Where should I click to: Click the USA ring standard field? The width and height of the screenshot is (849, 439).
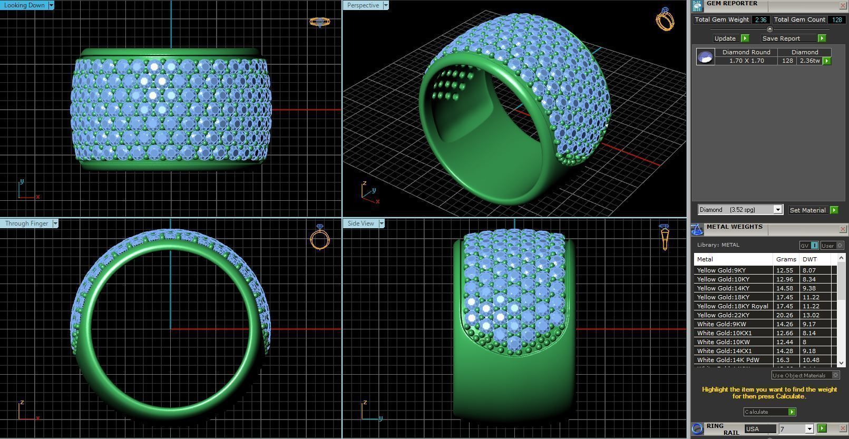pos(760,429)
